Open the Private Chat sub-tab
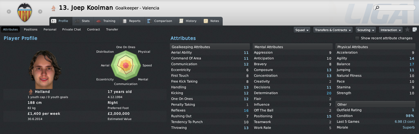Image resolution: width=419 pixels, height=134 pixels. click(x=71, y=30)
